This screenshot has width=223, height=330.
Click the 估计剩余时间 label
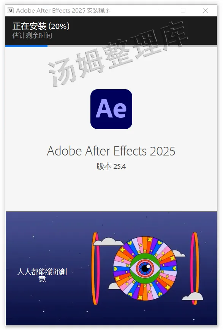tap(32, 35)
